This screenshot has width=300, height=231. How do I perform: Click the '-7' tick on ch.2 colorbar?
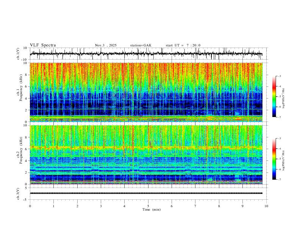coord(279,179)
